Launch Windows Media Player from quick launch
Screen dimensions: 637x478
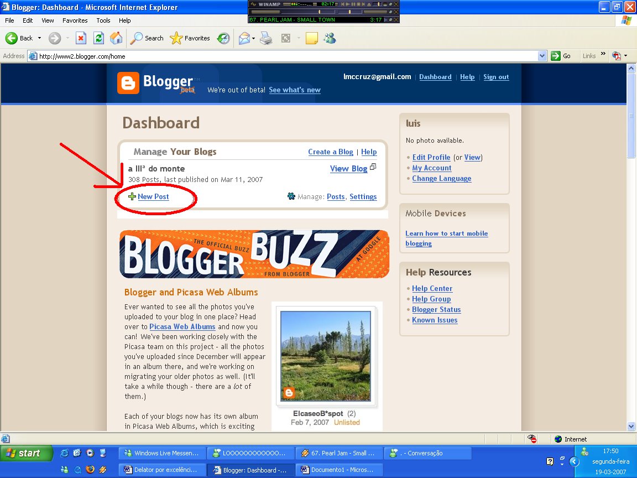pos(90,453)
